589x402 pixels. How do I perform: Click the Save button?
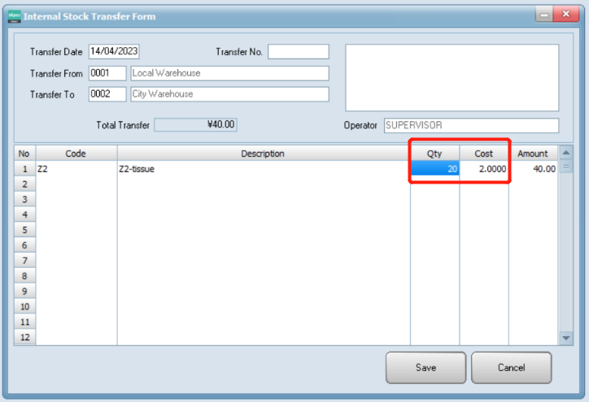pos(425,368)
